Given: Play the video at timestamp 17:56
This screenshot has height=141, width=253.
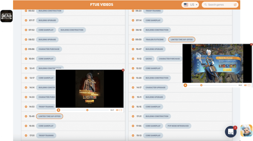Looking at the screenshot, I should (132, 126).
